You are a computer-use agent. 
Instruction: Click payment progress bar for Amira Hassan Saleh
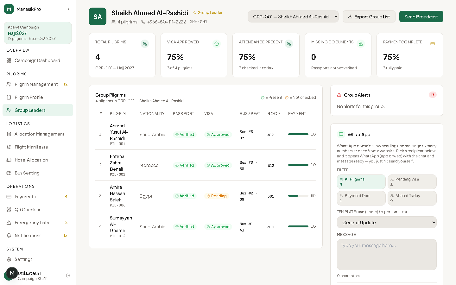298,196
